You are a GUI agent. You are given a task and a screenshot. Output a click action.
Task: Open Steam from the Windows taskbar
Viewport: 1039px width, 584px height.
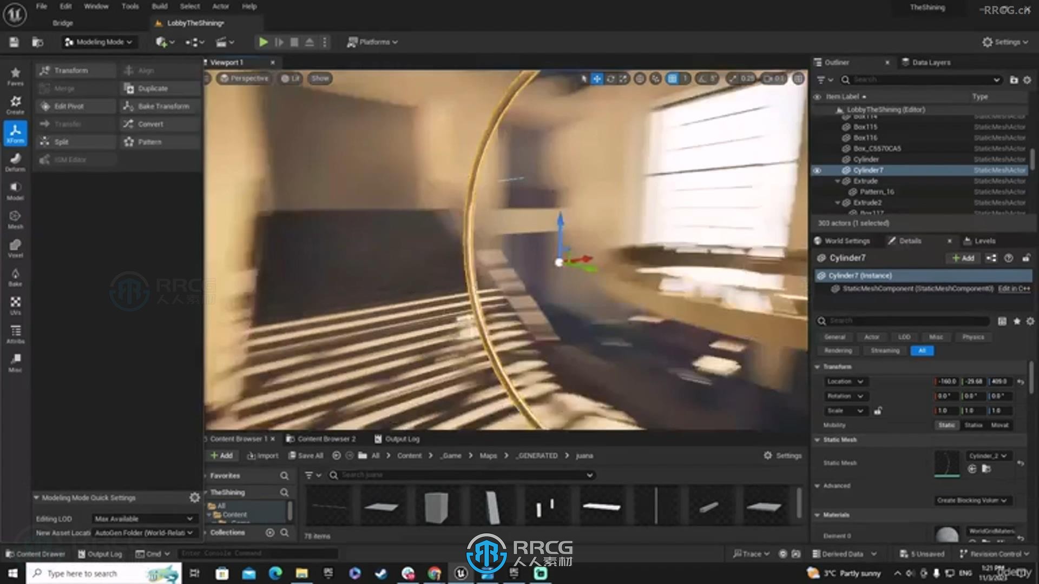[x=382, y=573]
